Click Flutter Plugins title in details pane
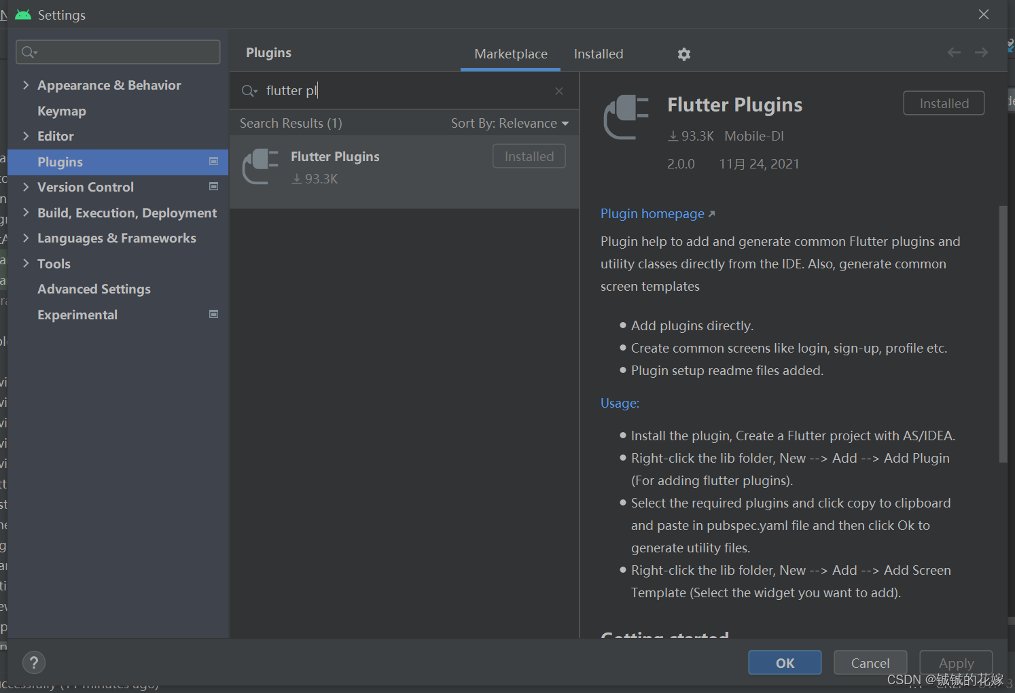The width and height of the screenshot is (1015, 693). coord(734,105)
